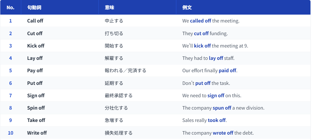Click the highlighted 'took off' phrase
Screen dimensions: 314x140
[x=217, y=120]
